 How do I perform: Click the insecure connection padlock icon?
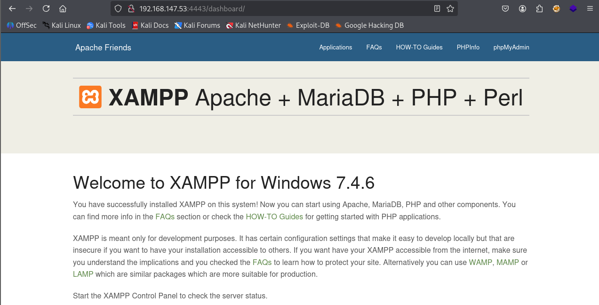(131, 8)
